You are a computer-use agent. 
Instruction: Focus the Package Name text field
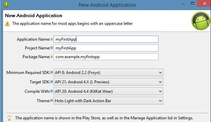click(106, 57)
